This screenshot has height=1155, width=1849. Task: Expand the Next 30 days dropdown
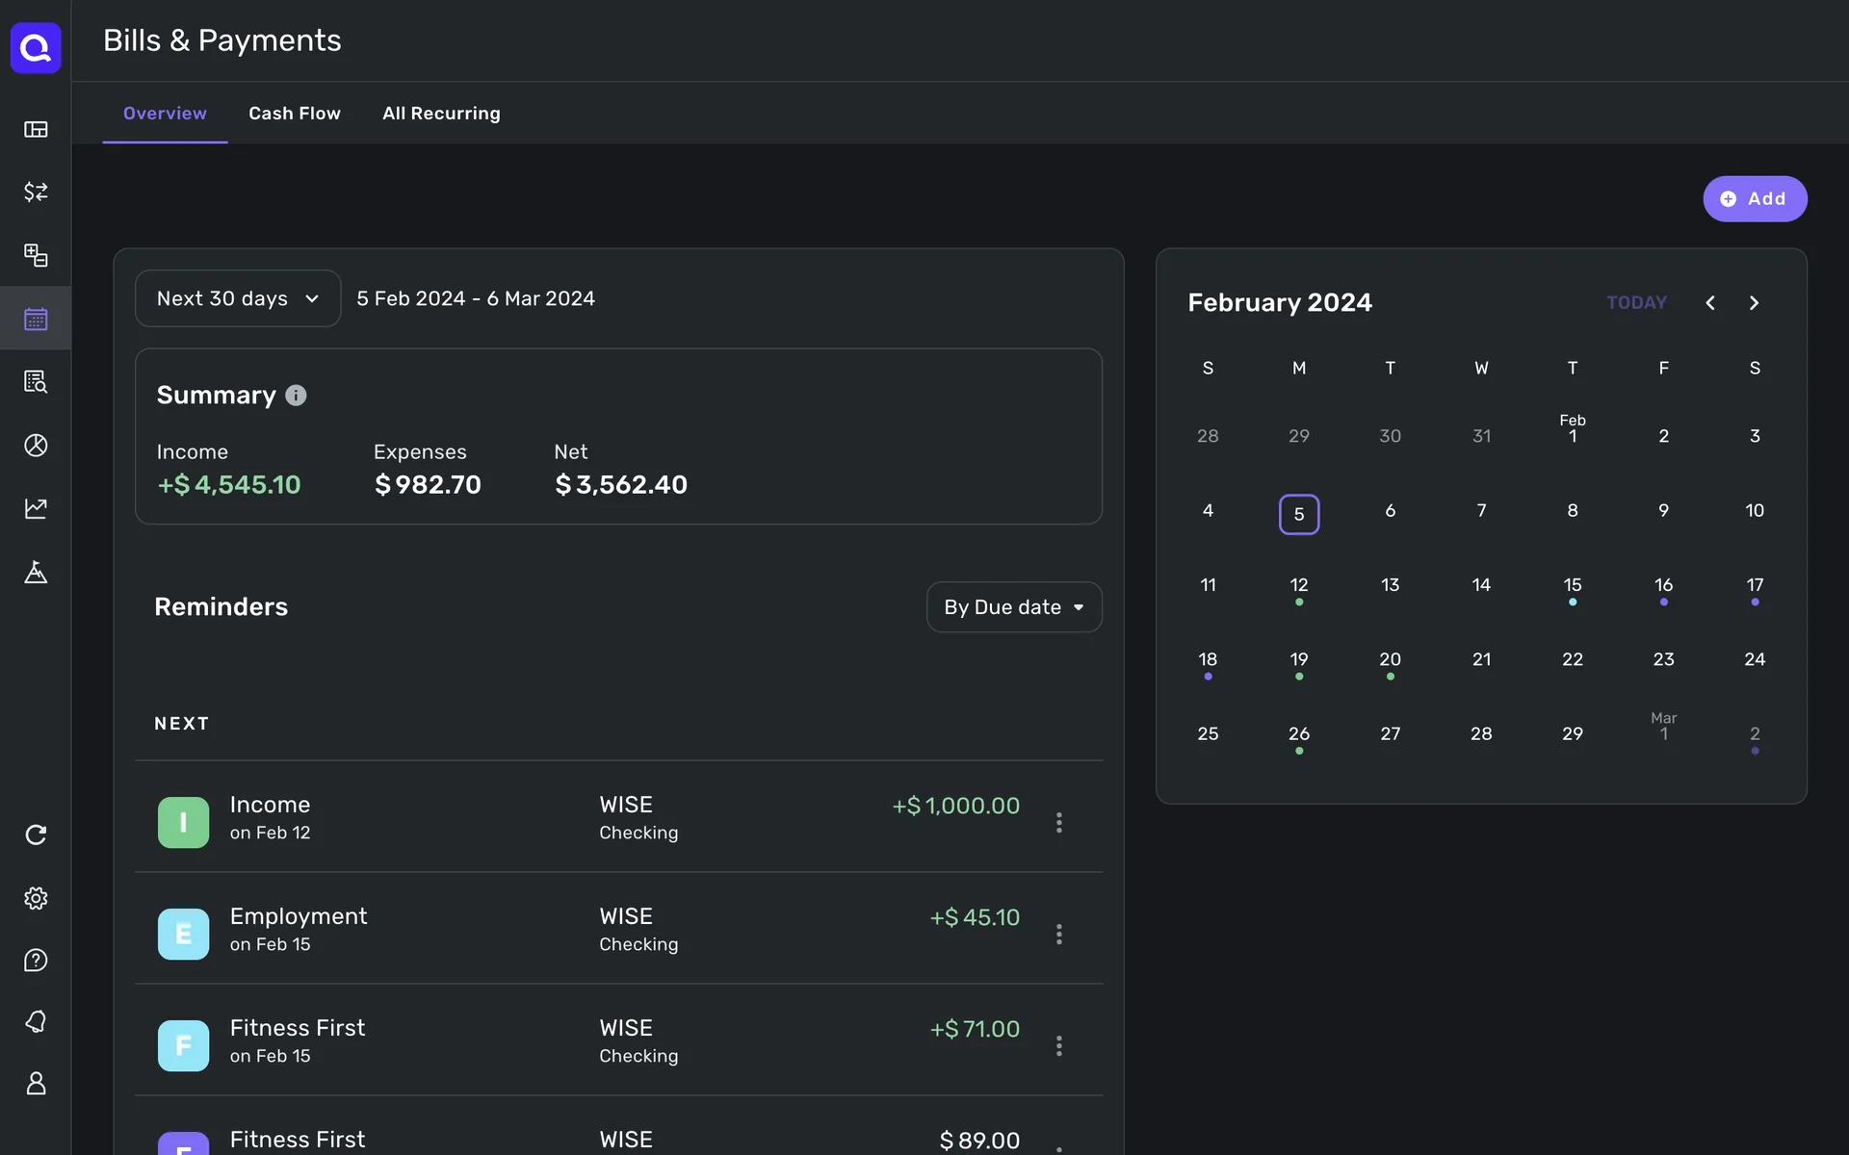coord(238,298)
